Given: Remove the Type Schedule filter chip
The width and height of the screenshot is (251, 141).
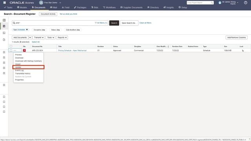Looking at the screenshot, I should (x=27, y=30).
